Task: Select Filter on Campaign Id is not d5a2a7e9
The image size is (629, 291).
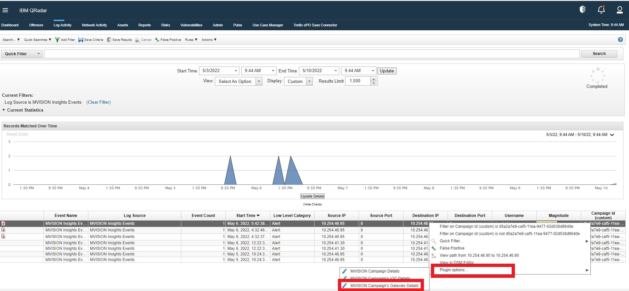Action: tap(510, 234)
